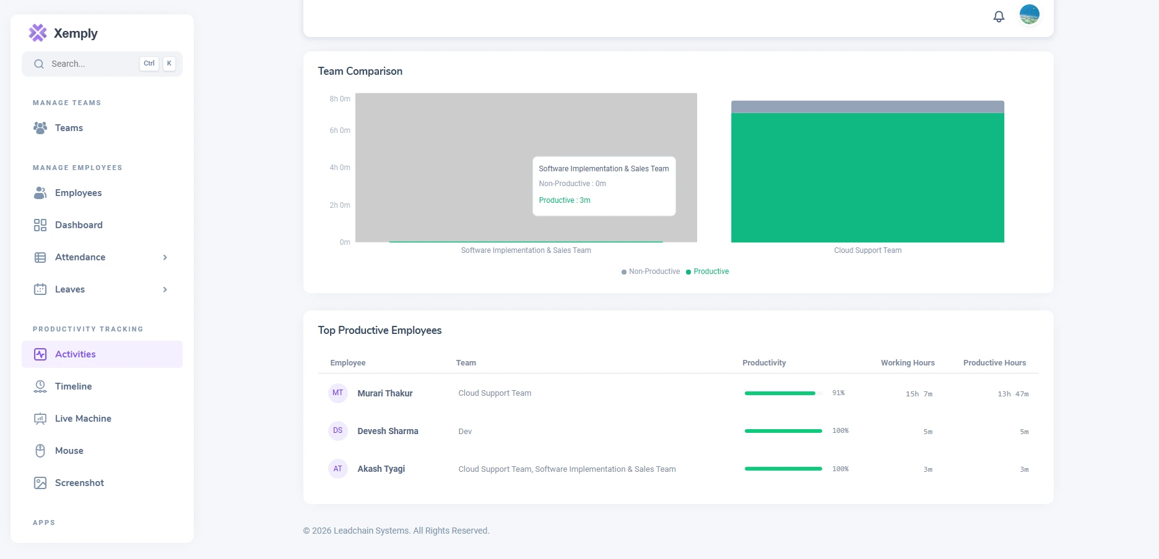Screen dimensions: 1159x559
Task: Open the Screenshot sidebar icon
Action: pos(40,483)
